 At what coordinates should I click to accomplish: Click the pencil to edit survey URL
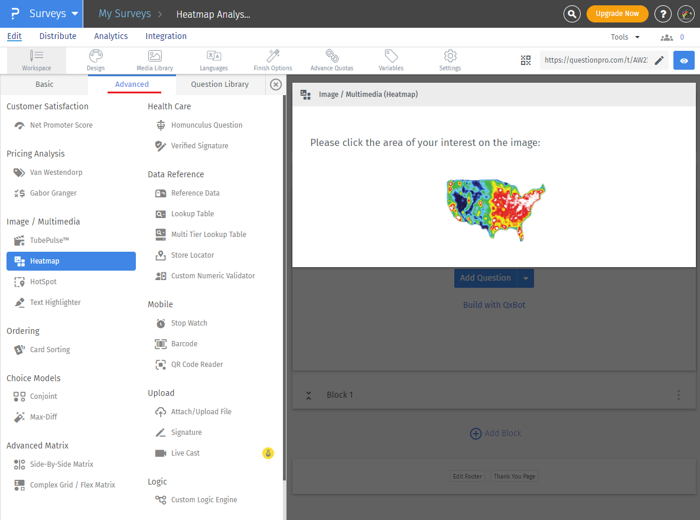tap(660, 60)
